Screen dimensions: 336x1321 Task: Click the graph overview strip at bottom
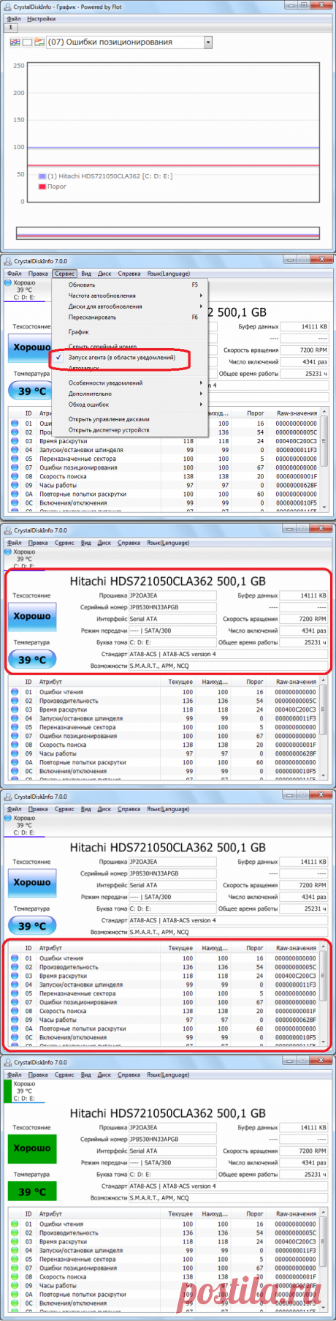pos(168,233)
